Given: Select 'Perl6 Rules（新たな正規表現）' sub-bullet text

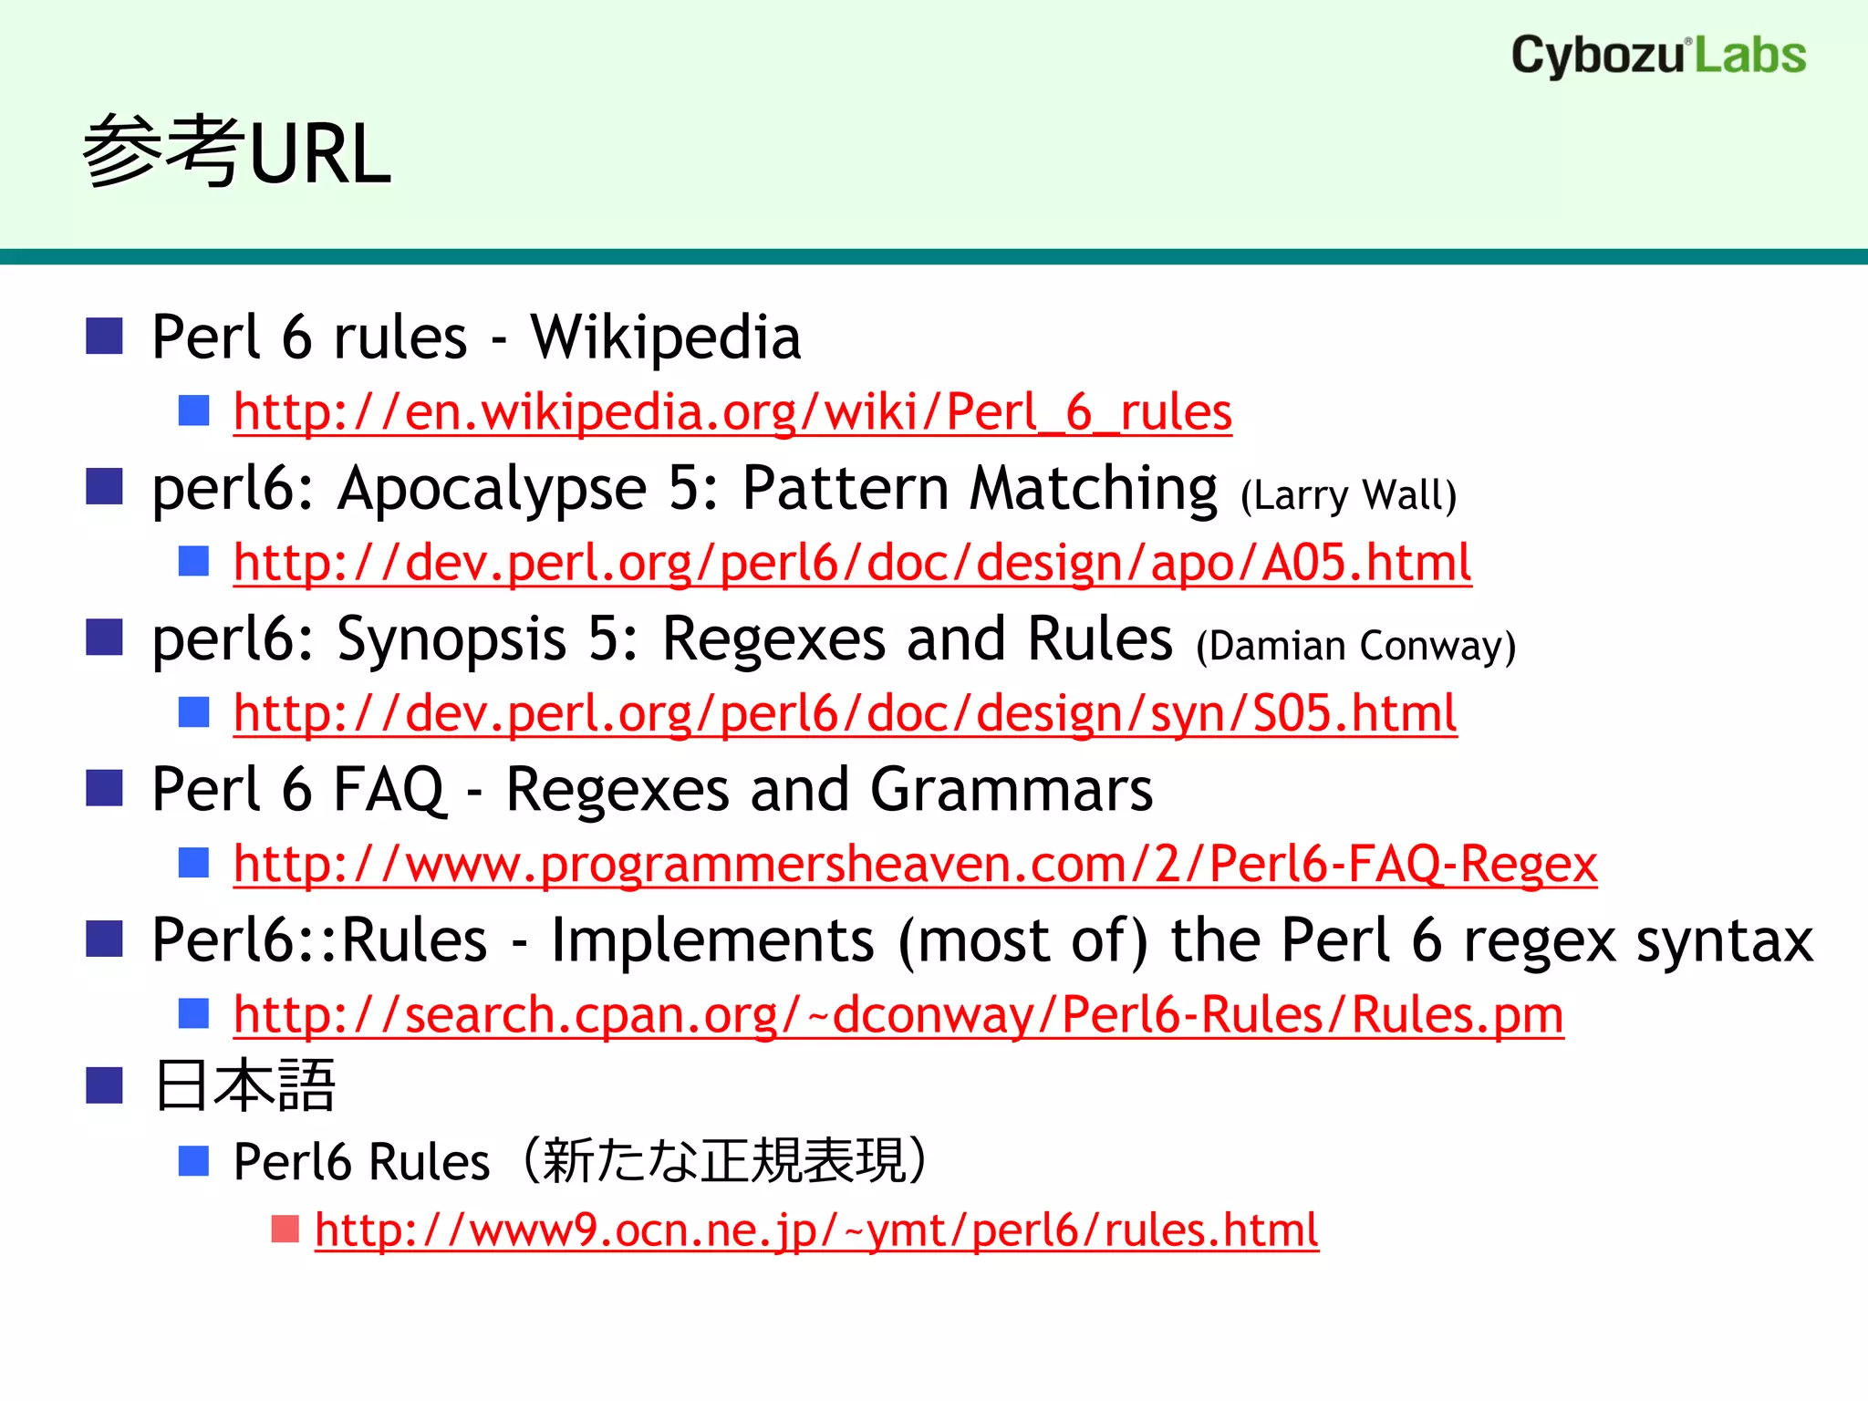Looking at the screenshot, I should (x=581, y=1161).
